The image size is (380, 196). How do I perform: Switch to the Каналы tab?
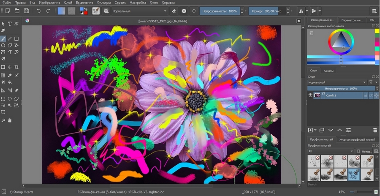pos(328,71)
